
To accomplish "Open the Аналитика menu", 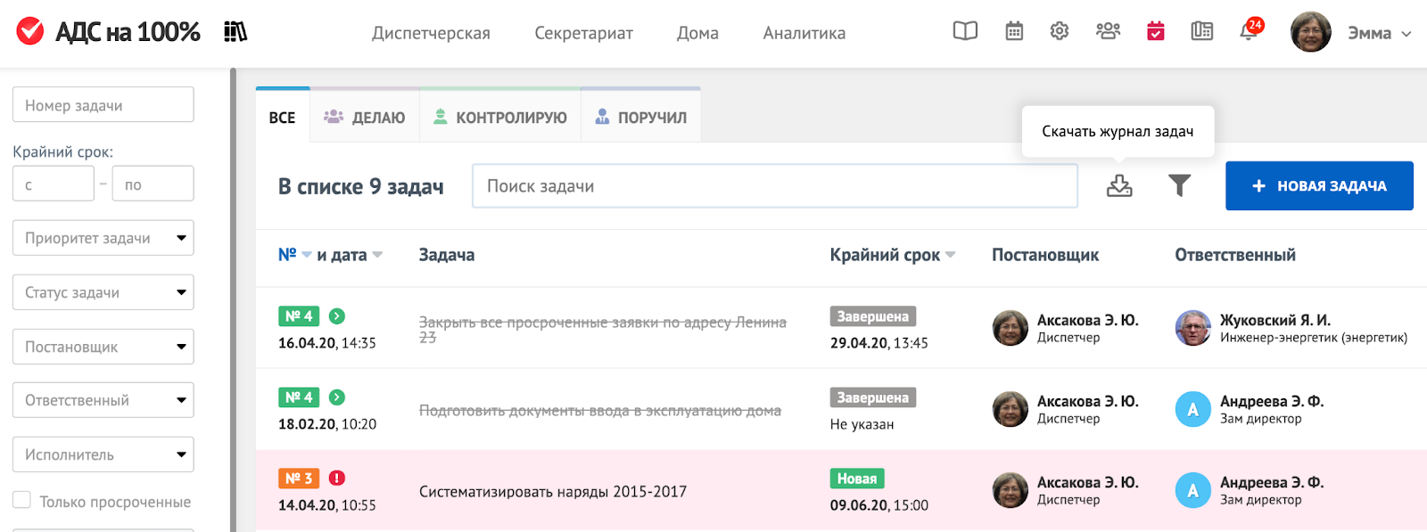I will pos(804,33).
